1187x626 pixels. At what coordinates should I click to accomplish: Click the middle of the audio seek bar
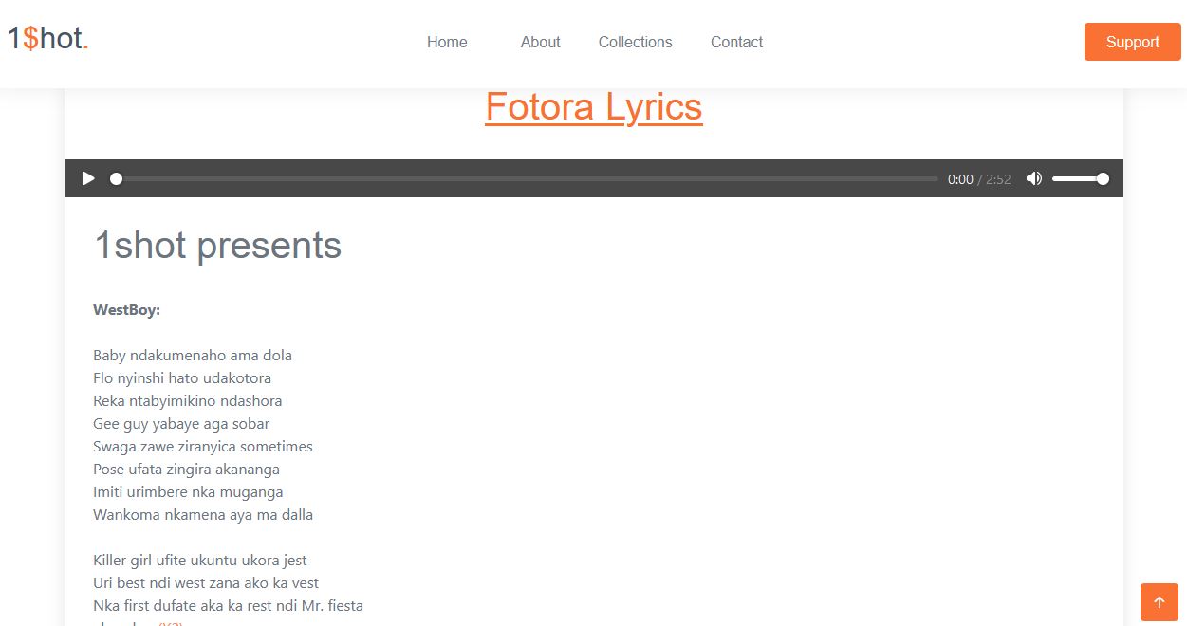(x=527, y=178)
